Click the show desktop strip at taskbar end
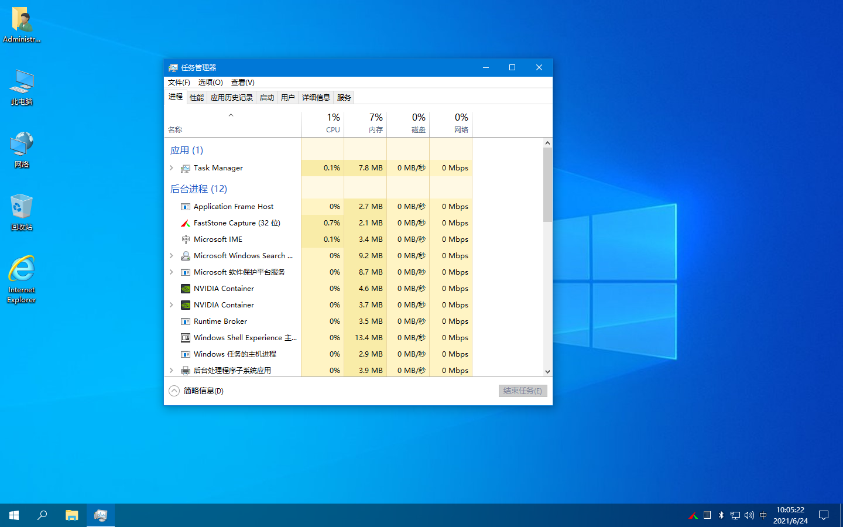843x527 pixels. point(841,515)
